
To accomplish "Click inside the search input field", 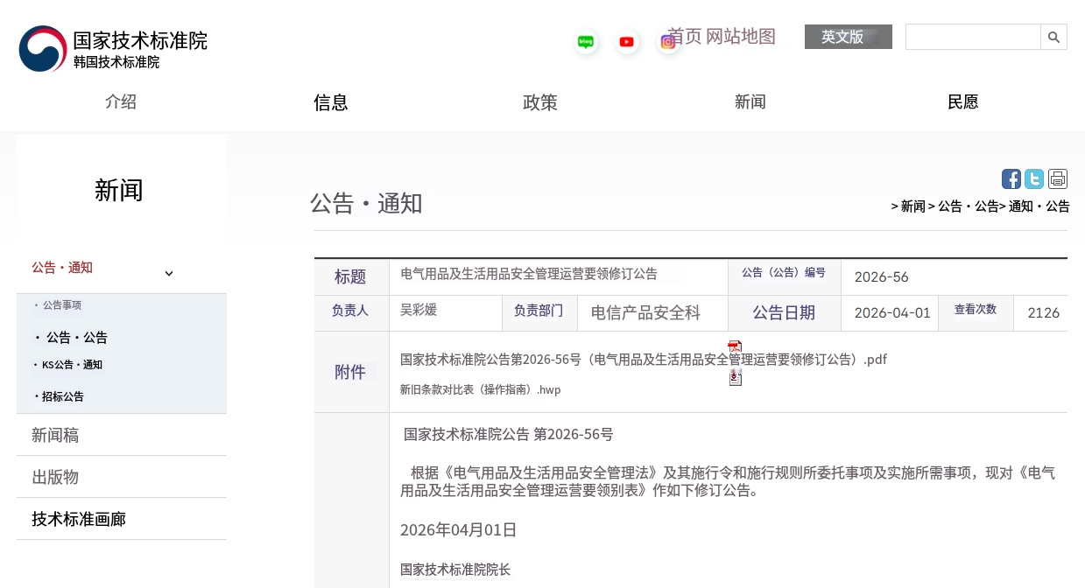I will 972,37.
